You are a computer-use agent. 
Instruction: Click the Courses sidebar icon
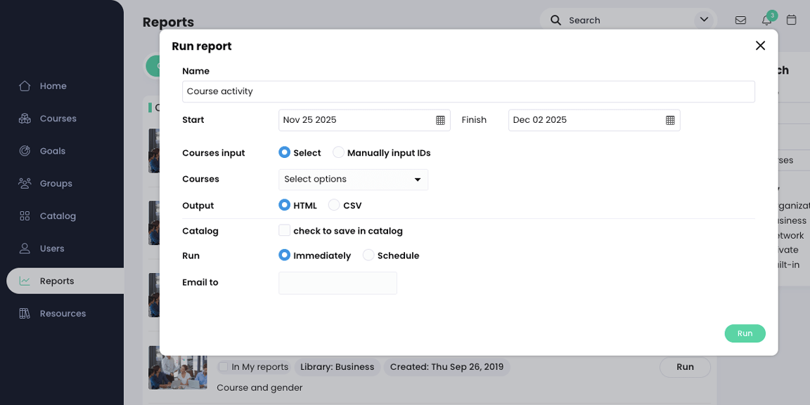pos(25,119)
